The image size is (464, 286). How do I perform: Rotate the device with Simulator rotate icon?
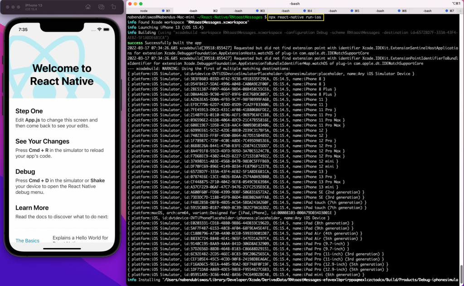[x=114, y=7]
